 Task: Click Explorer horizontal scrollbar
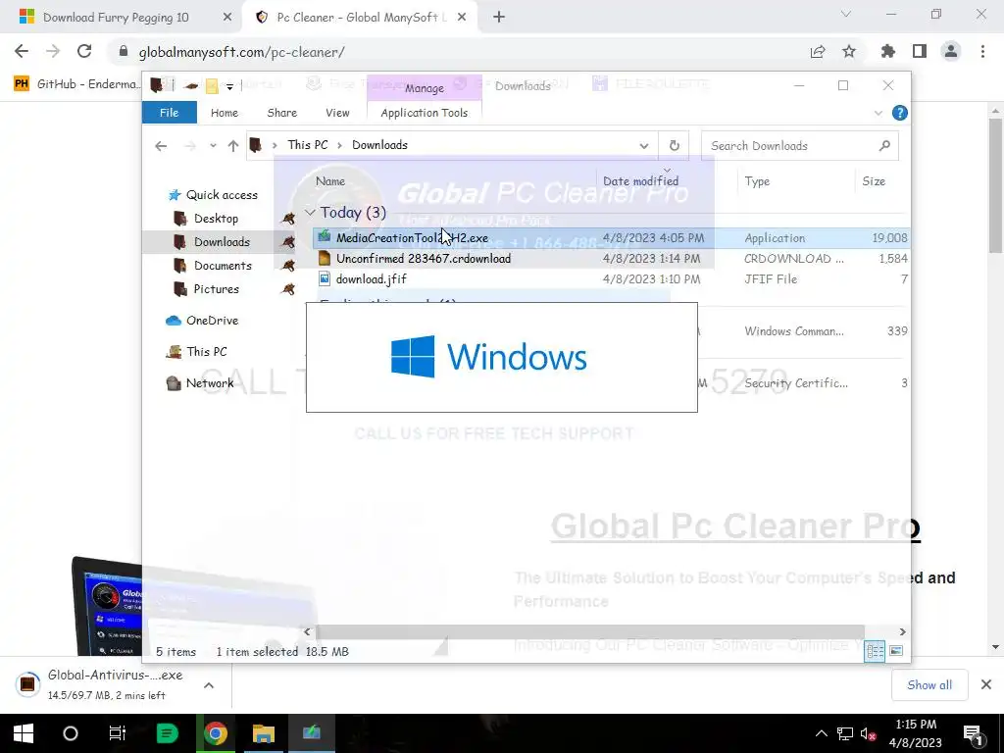tap(589, 632)
